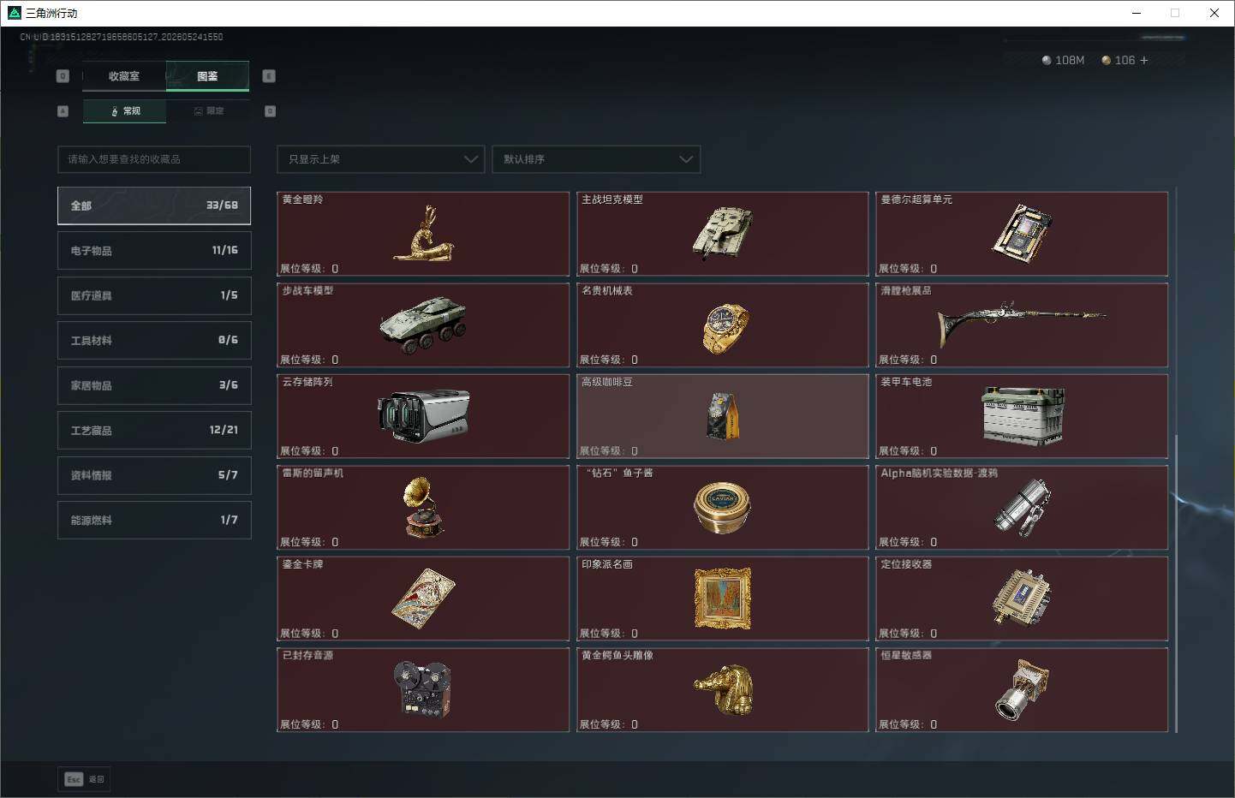Select the Alpha脑机实验数据-渡鸦 item
The width and height of the screenshot is (1235, 798).
pyautogui.click(x=1022, y=508)
